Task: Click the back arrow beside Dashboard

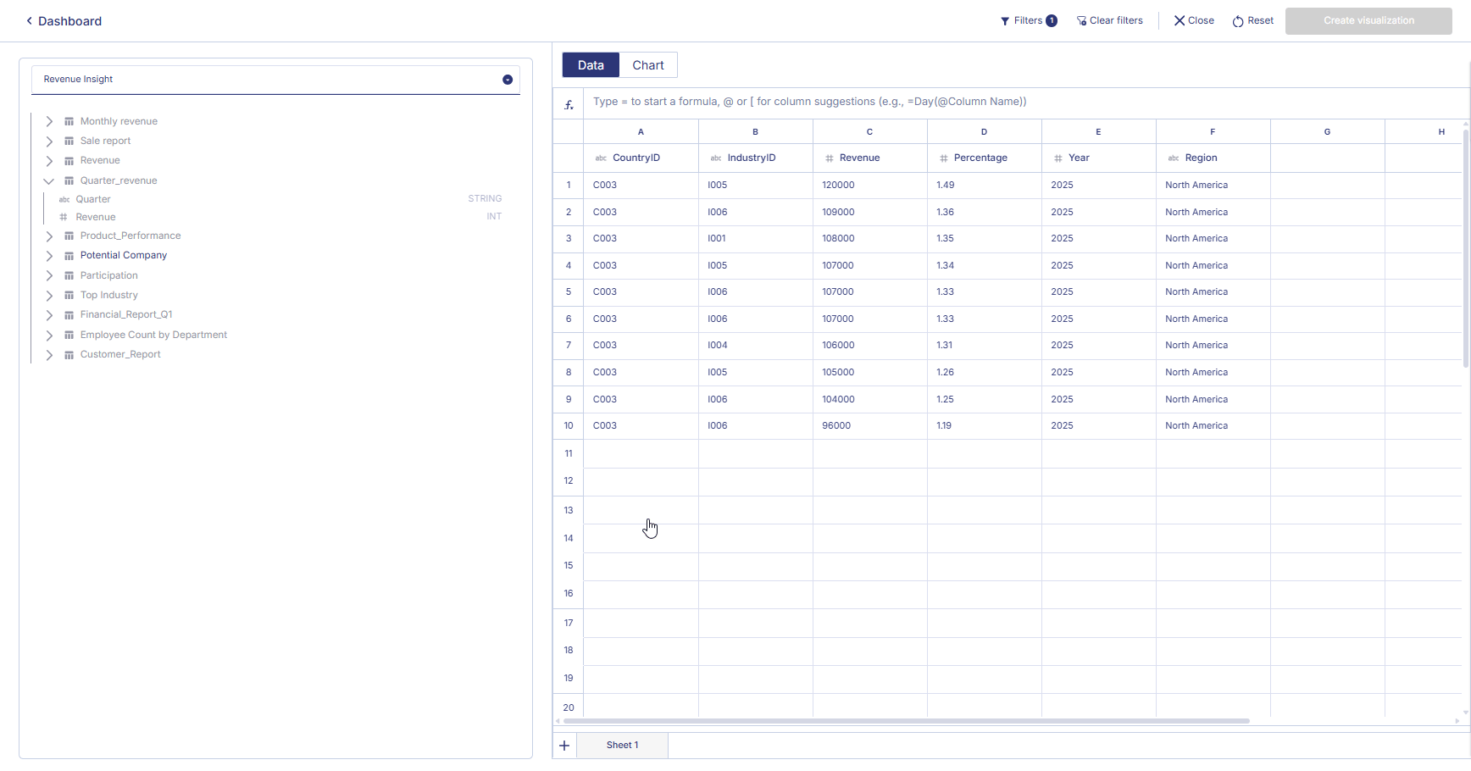Action: 29,21
